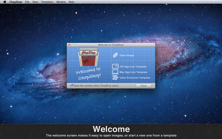Choose the Open Image link
222x139 pixels.
pyautogui.click(x=127, y=55)
